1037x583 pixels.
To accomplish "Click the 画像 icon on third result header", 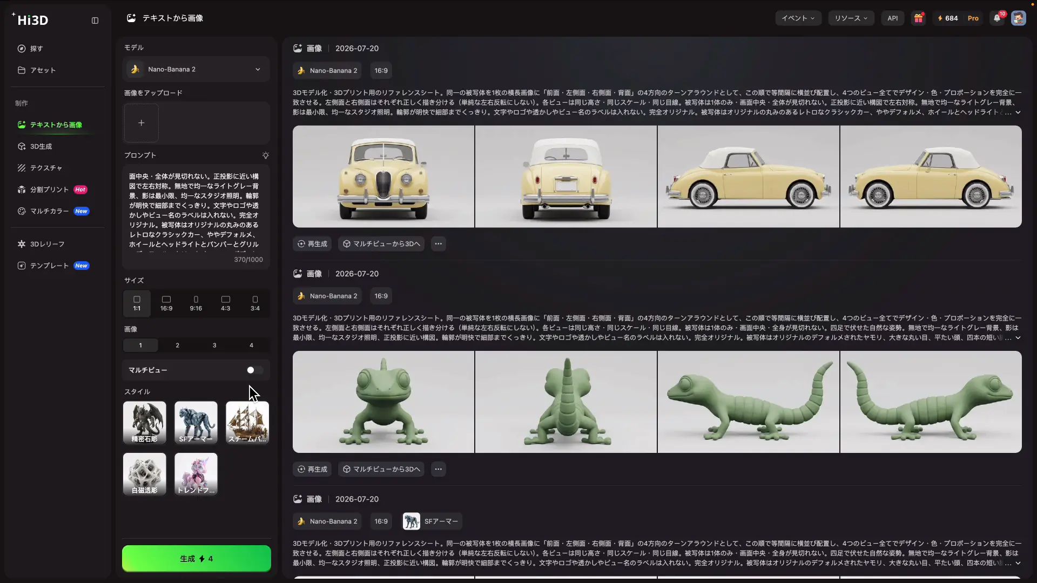I will pyautogui.click(x=298, y=499).
